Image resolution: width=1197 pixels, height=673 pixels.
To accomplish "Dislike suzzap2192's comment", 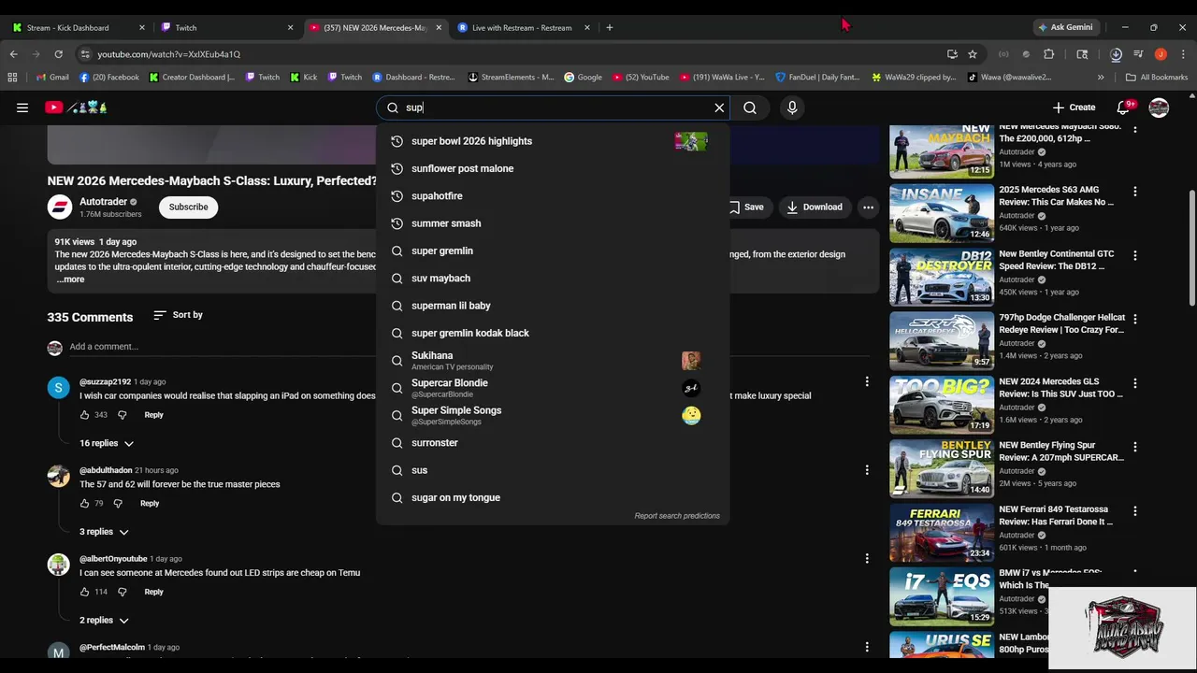I will point(122,415).
